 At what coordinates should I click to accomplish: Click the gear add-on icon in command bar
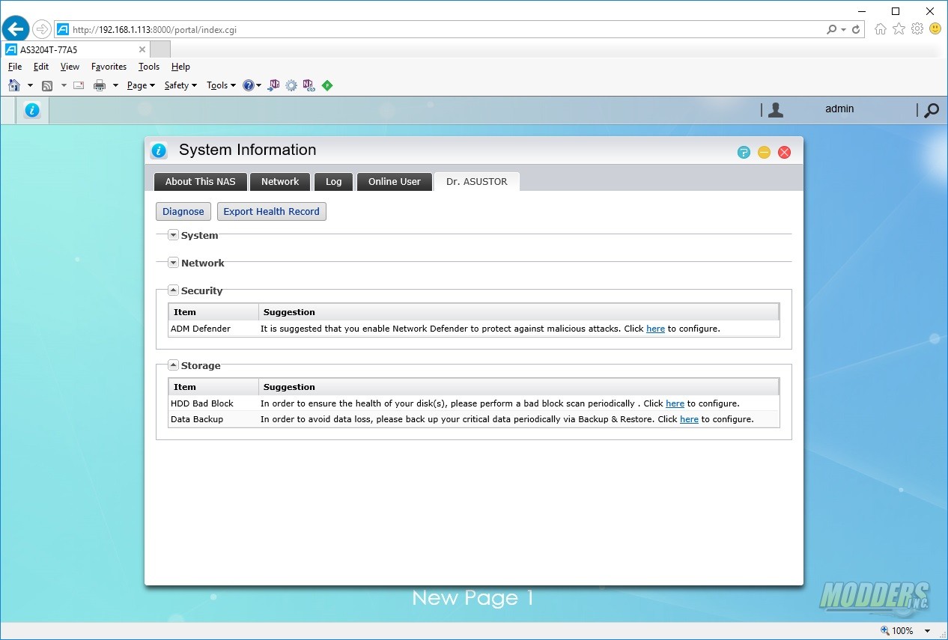coord(291,85)
